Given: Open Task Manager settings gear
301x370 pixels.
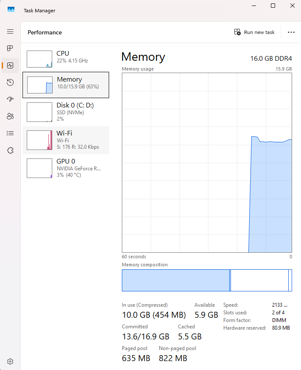Looking at the screenshot, I should (x=10, y=361).
